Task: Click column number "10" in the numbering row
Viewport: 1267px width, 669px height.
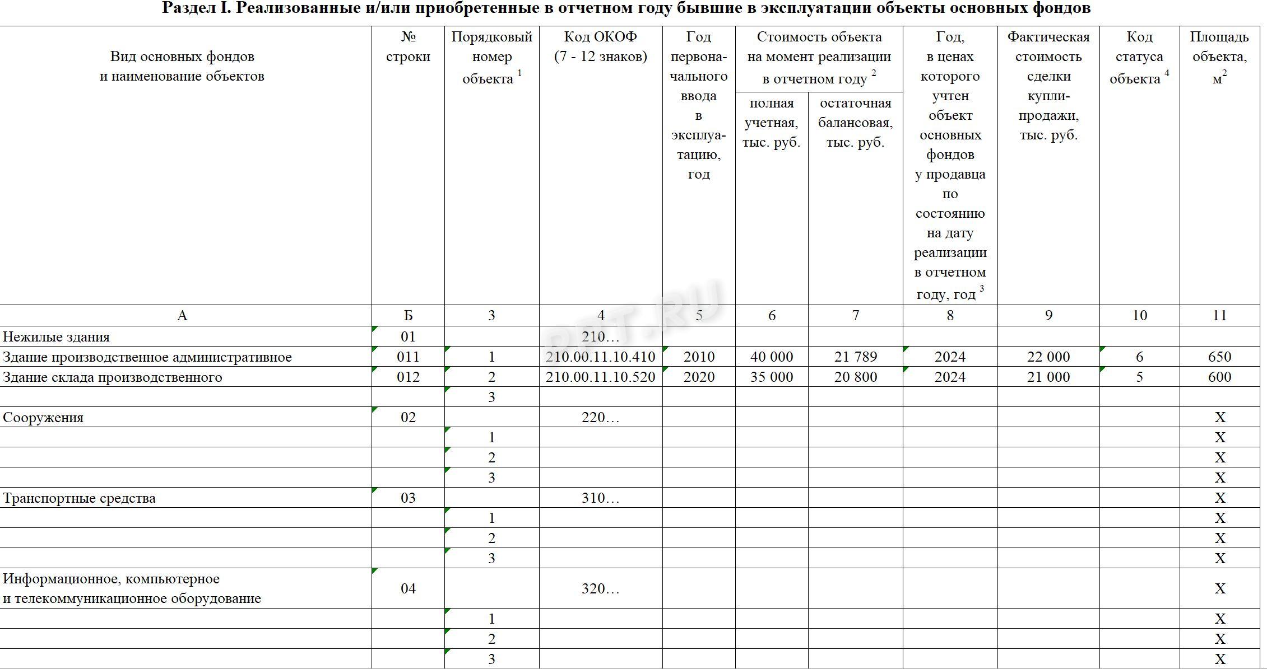Action: coord(1139,316)
